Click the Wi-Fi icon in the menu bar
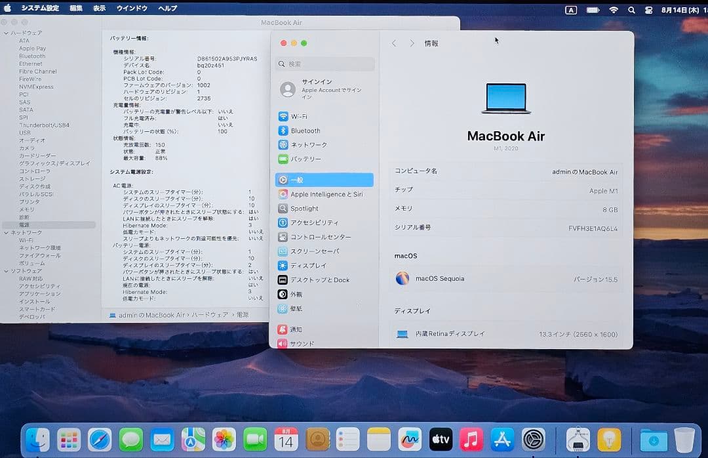The width and height of the screenshot is (708, 458). [615, 9]
